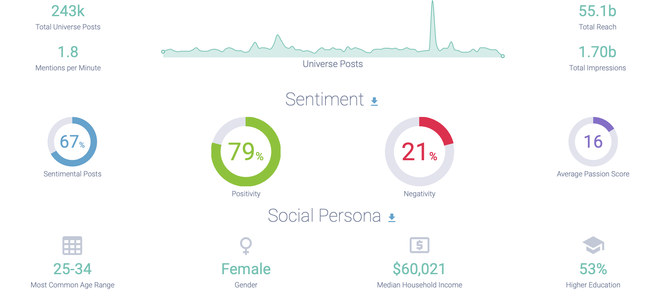Viewport: 649px width, 298px height.
Task: Click the 243k Total Universe Posts value
Action: coord(68,11)
